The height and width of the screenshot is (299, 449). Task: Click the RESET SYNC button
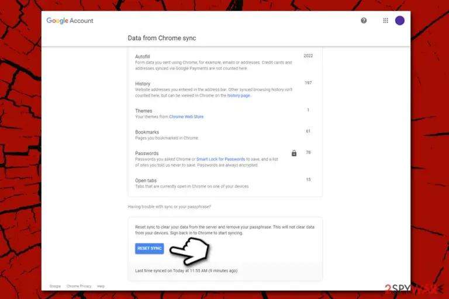click(x=150, y=248)
